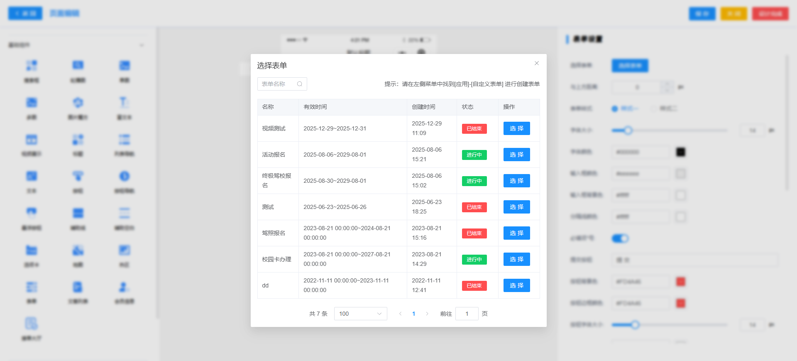Close the 选择表单 dialog

tap(536, 63)
